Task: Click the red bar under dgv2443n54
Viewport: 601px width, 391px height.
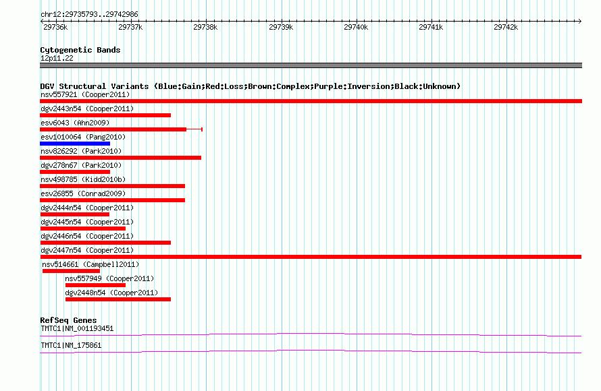Action: (105, 115)
